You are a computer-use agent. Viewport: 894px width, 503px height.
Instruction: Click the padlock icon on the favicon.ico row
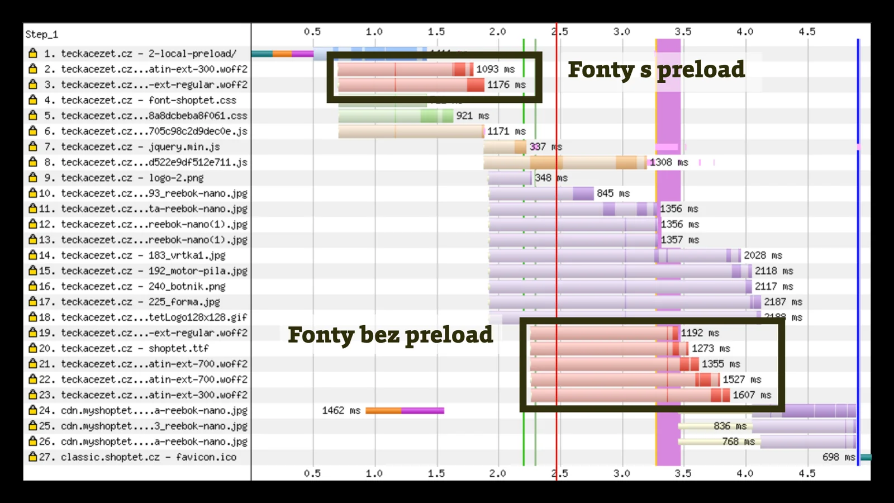[x=32, y=457]
